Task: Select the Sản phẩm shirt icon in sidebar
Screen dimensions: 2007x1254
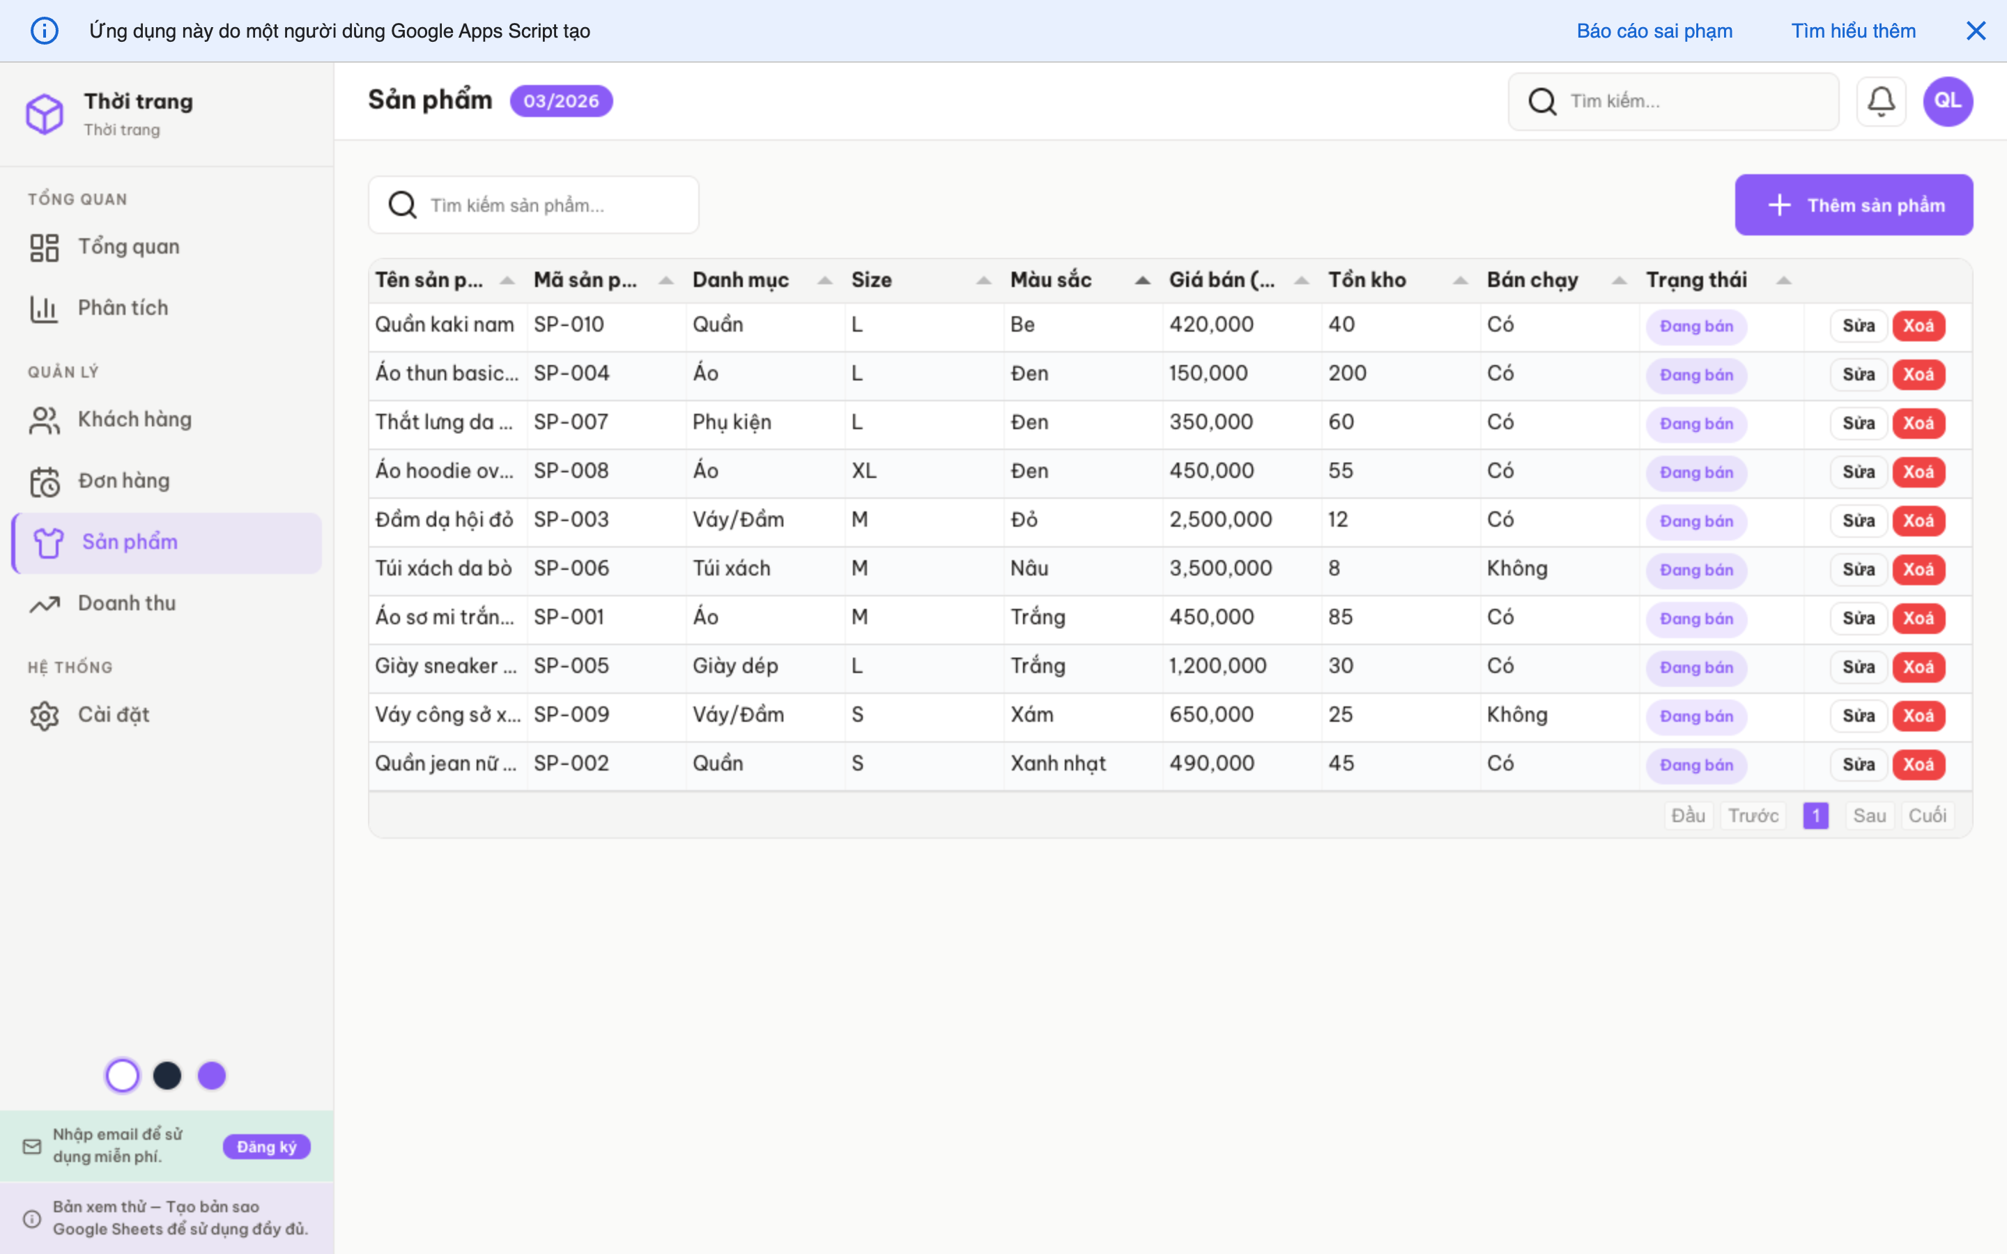Action: (49, 543)
